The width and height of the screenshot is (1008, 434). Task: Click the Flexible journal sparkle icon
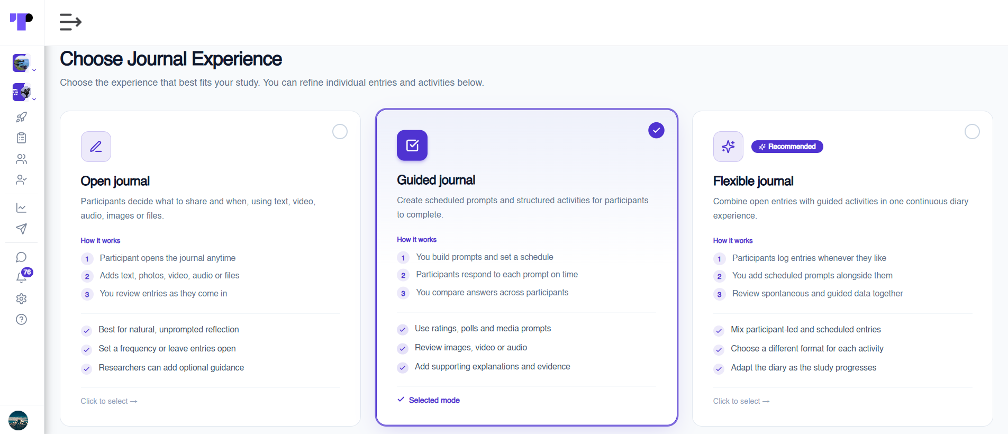point(728,147)
